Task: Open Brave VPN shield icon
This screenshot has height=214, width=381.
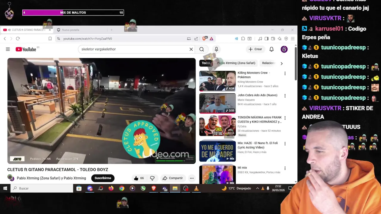Action: point(286,39)
